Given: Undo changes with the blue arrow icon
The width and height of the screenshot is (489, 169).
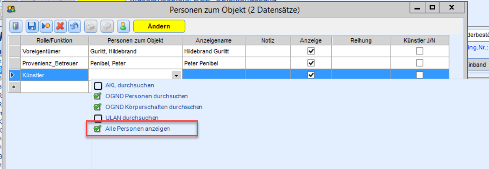Looking at the screenshot, I should 74,27.
